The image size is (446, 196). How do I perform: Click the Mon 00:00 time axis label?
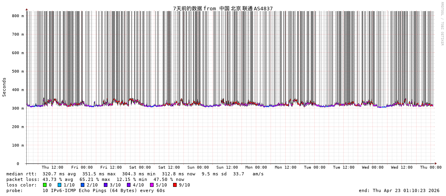(x=256, y=167)
